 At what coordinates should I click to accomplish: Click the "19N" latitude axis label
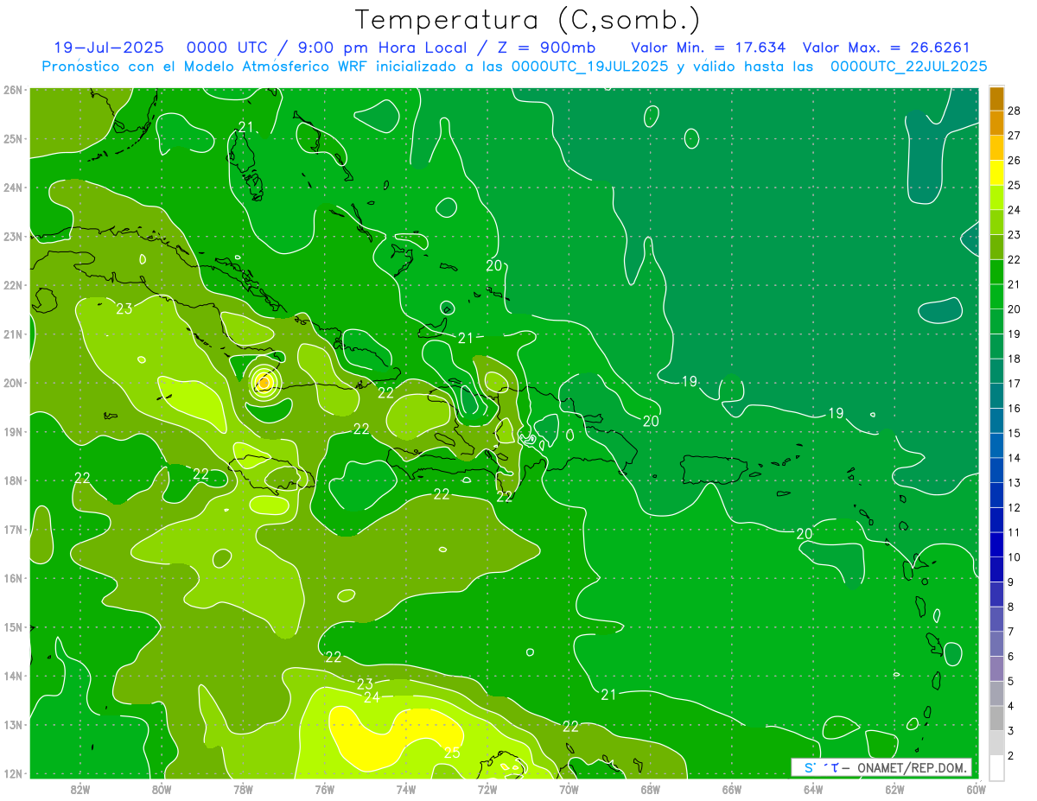coord(13,431)
